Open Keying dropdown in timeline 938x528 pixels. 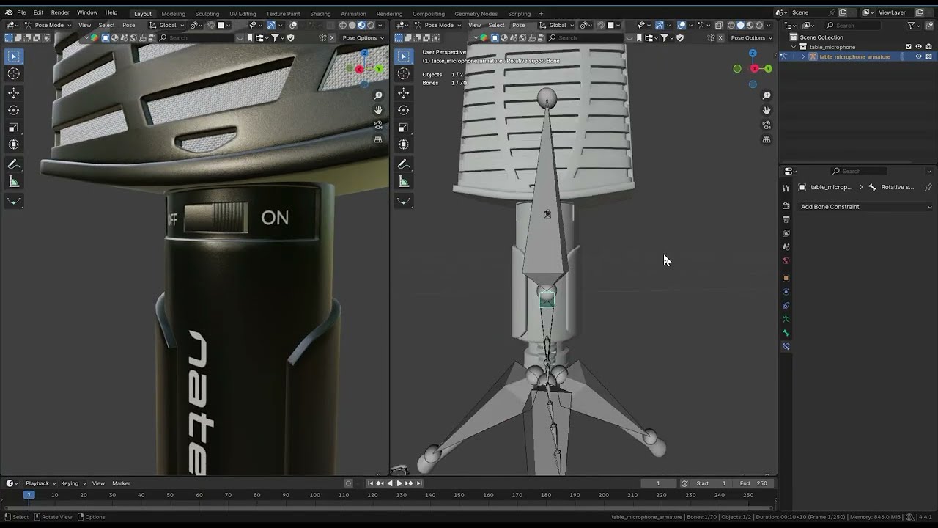[73, 483]
